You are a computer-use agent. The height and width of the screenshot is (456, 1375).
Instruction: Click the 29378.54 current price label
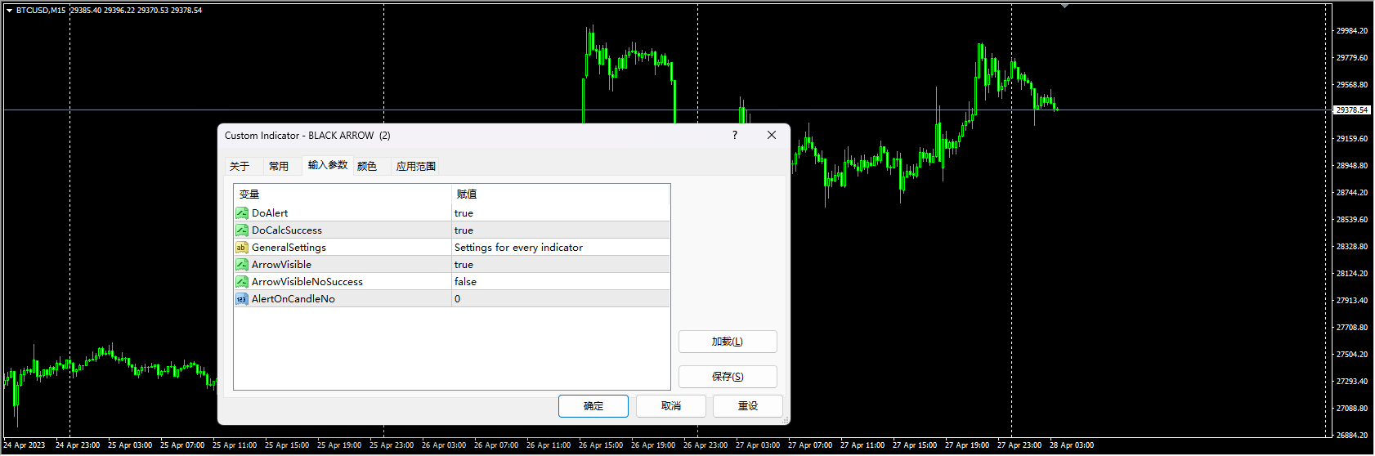[1351, 110]
